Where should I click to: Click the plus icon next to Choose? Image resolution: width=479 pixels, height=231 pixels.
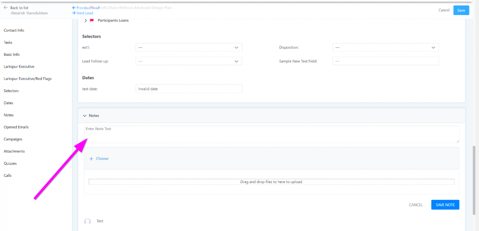(x=91, y=159)
